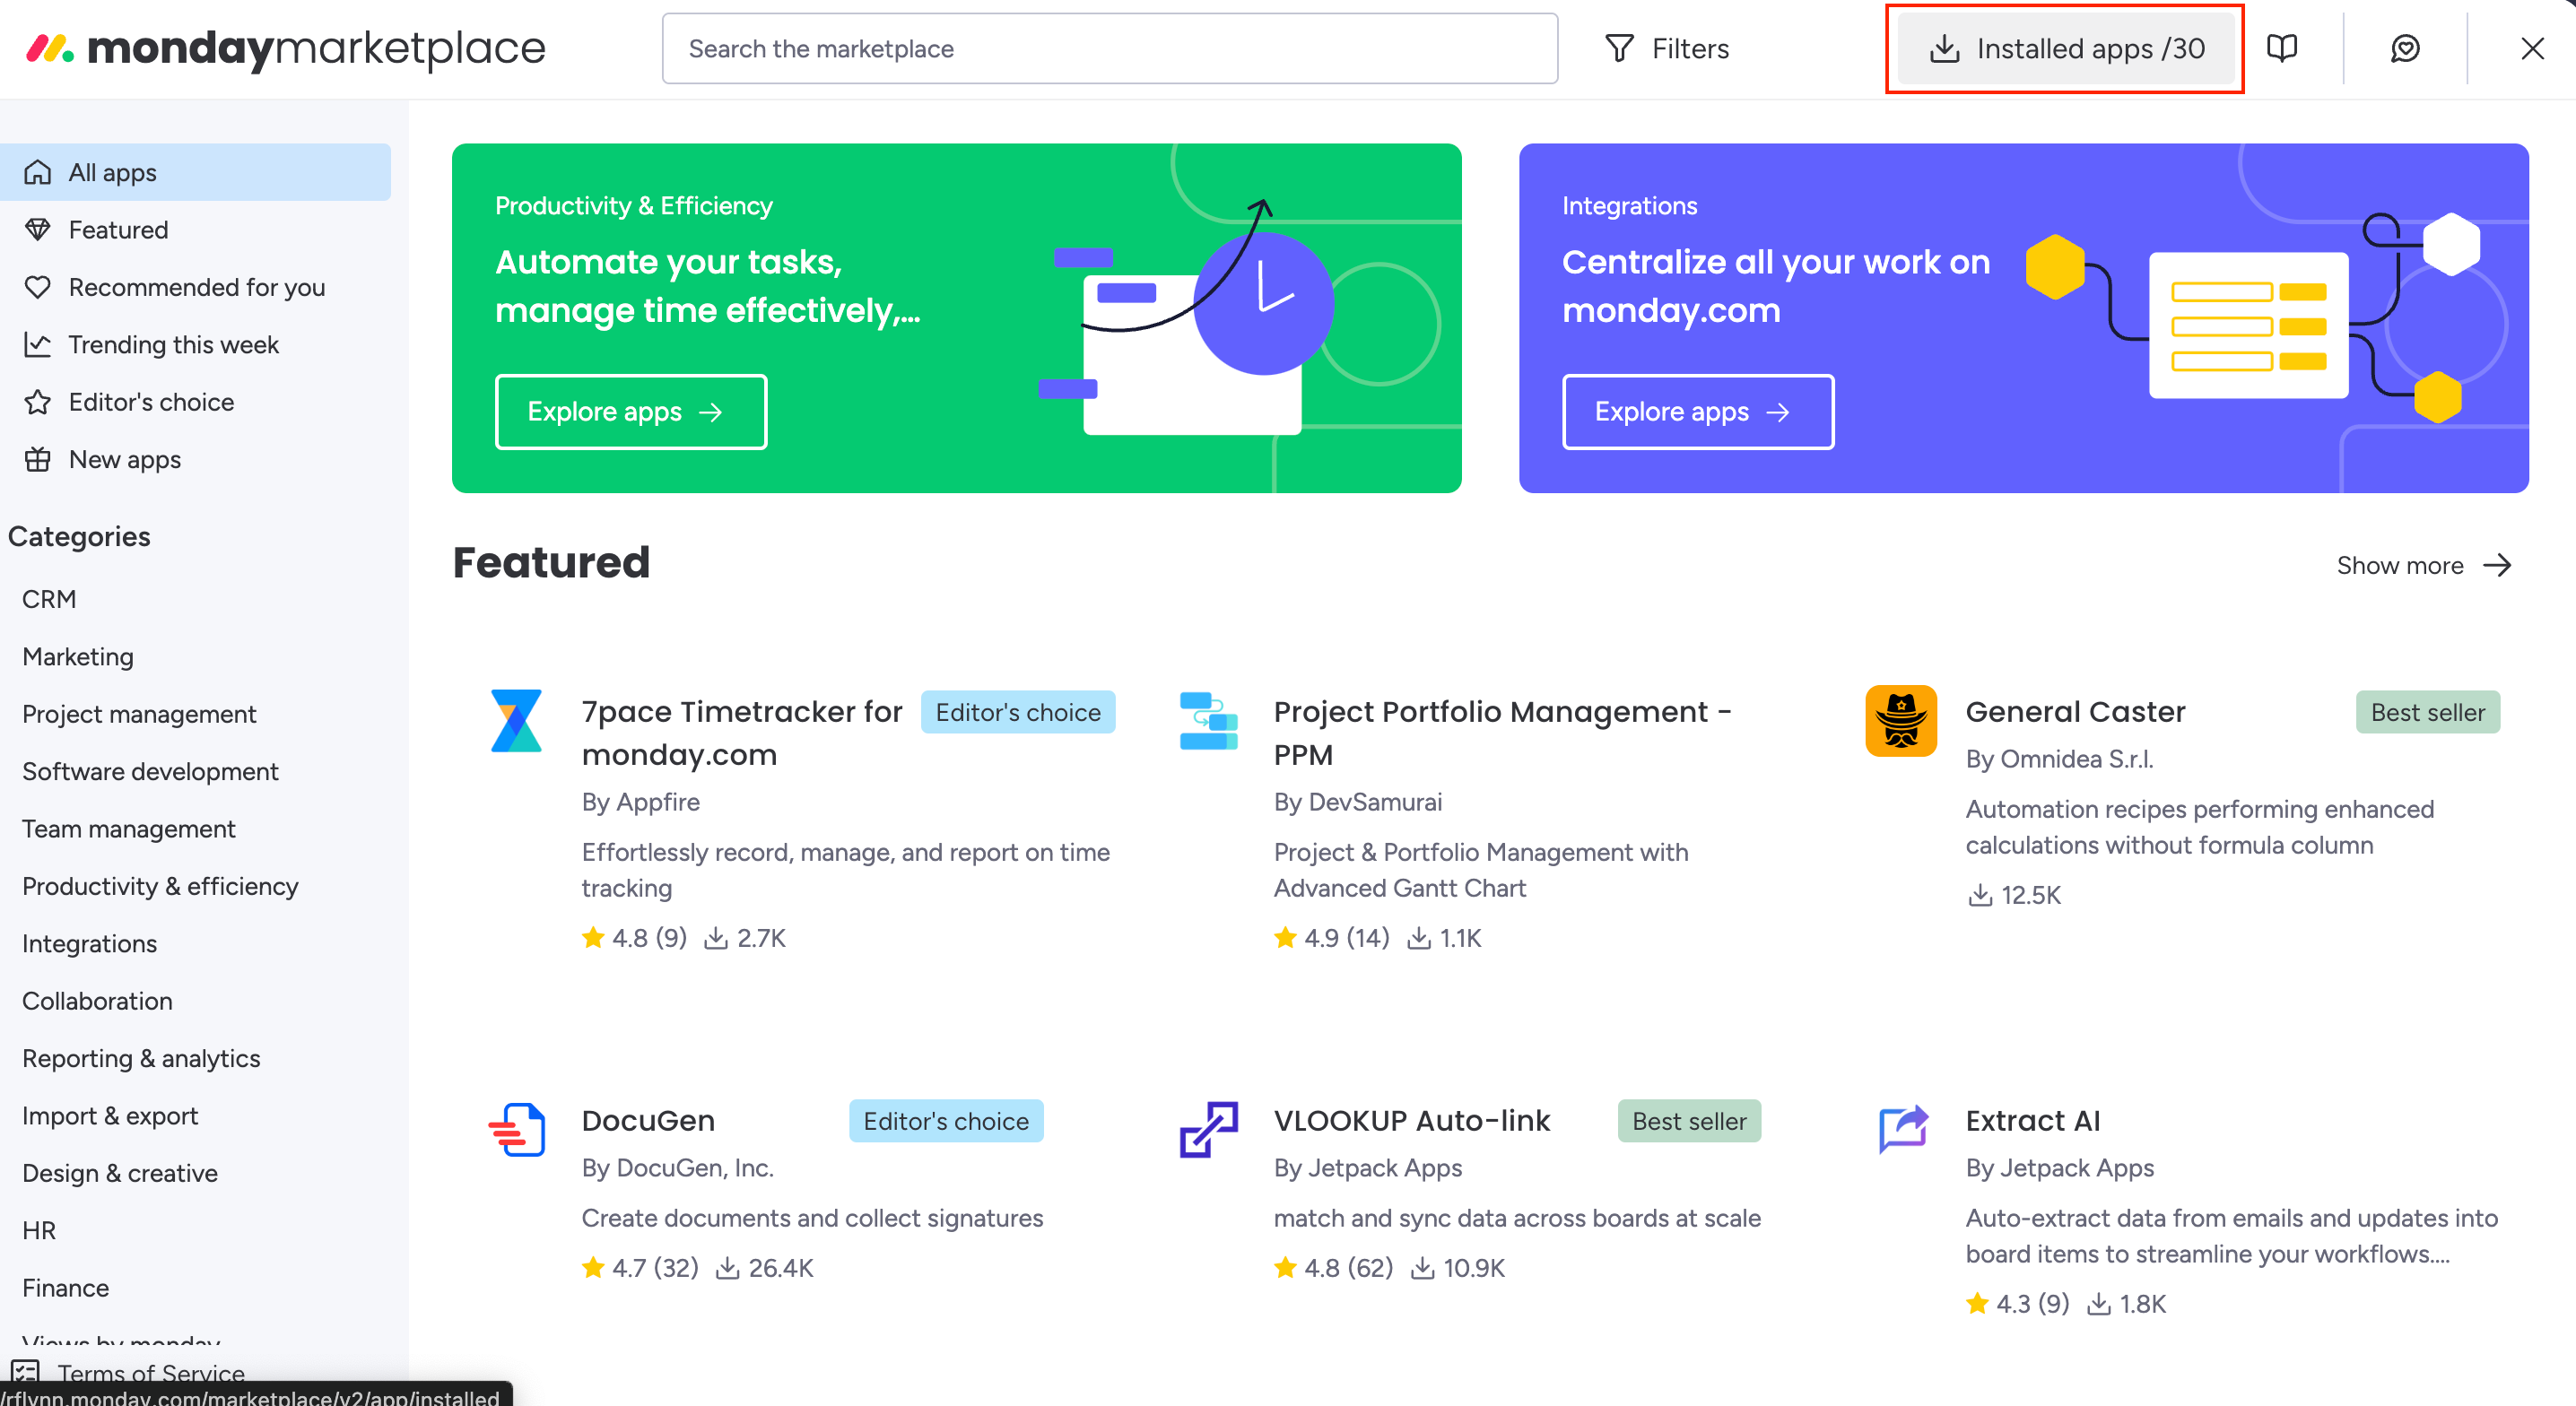Open the Featured sidebar section

(195, 229)
